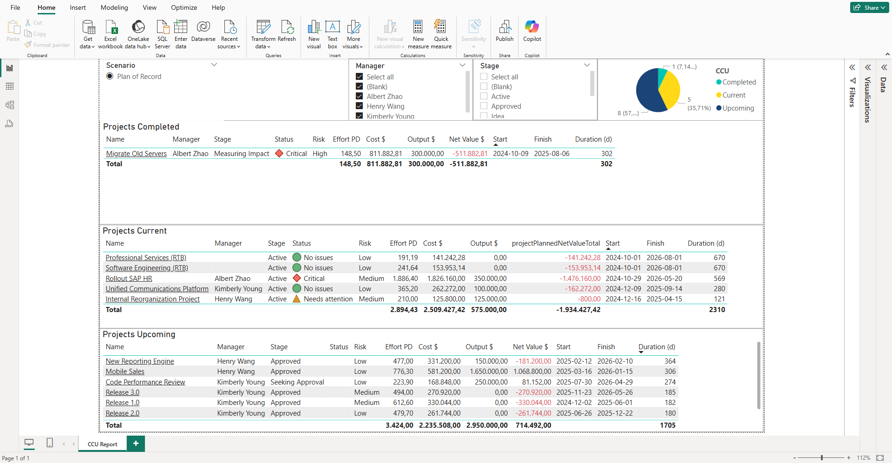Uncheck Henry Wang manager checkbox

(359, 106)
